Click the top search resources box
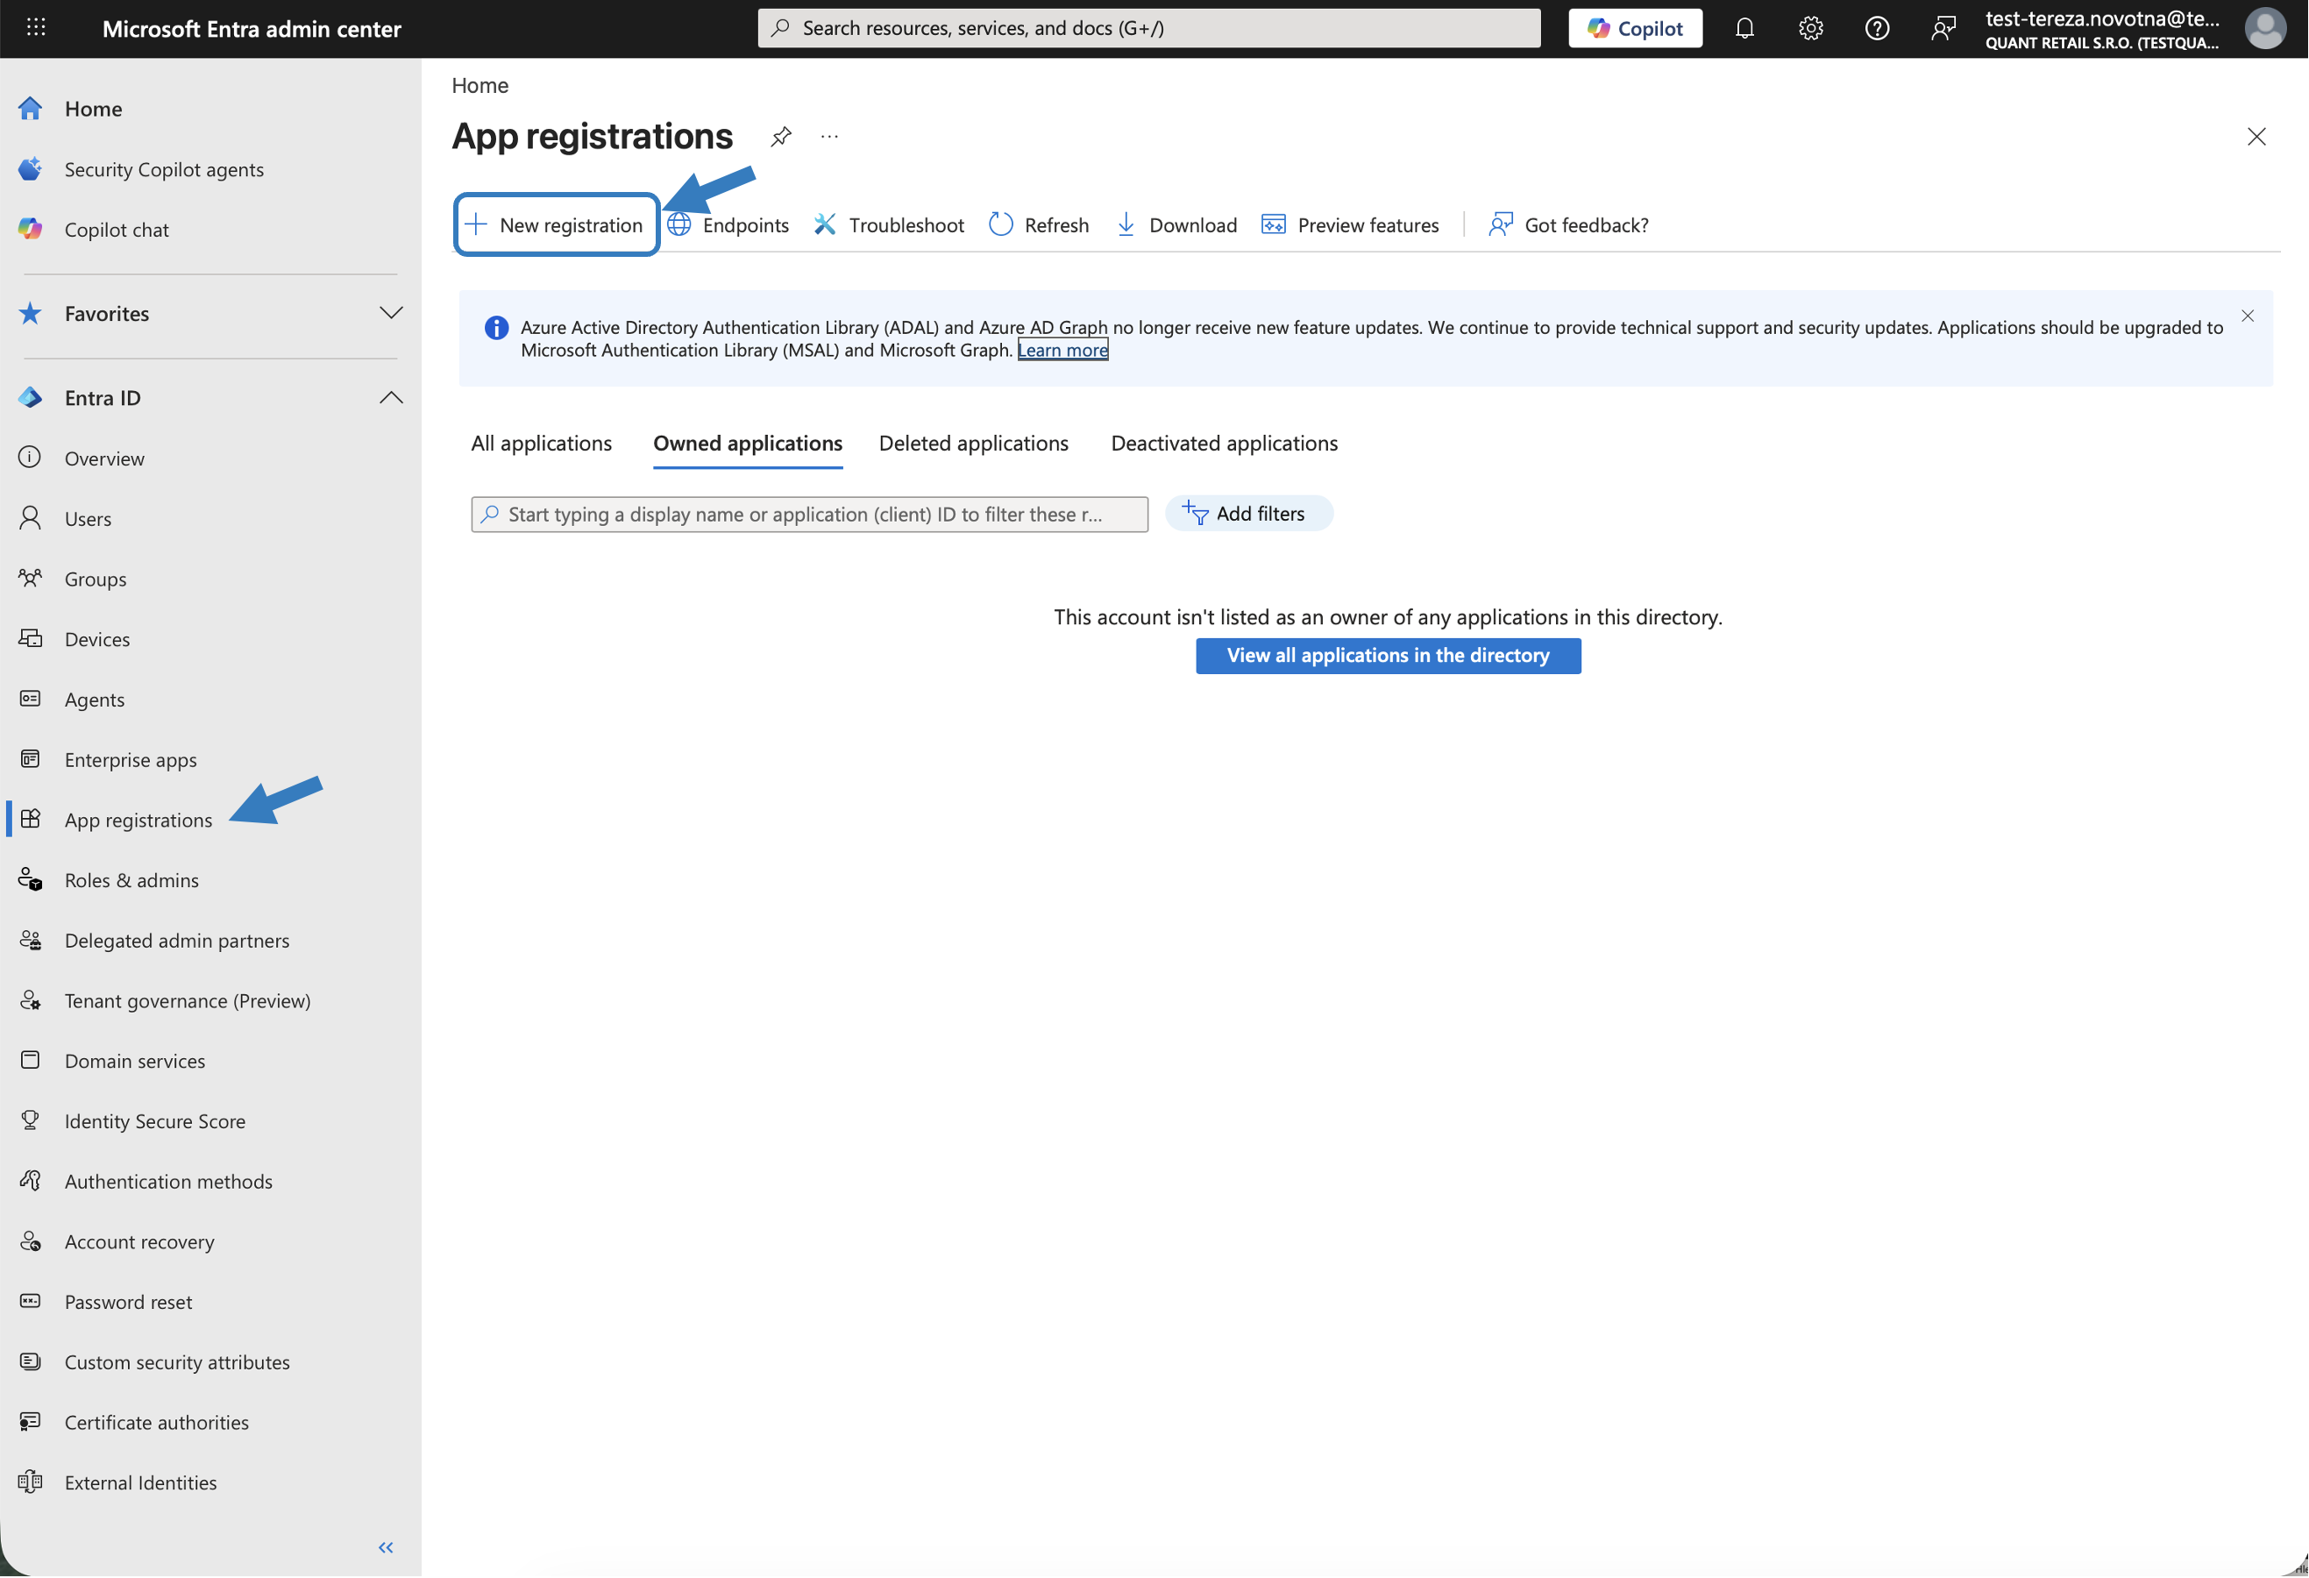Image resolution: width=2309 pixels, height=1578 pixels. pos(1148,28)
